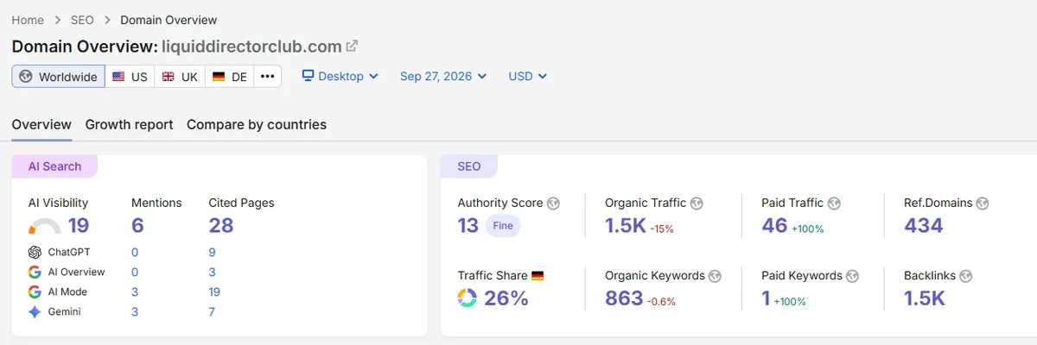Open external link icon beside liquiddirectorclub.com

(352, 47)
